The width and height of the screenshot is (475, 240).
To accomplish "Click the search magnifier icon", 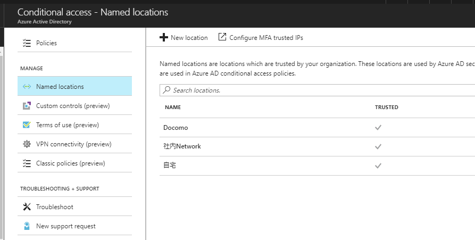I will 166,90.
